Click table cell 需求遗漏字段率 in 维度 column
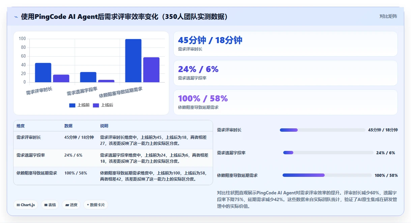Image resolution: width=411 pixels, height=223 pixels. click(x=31, y=155)
